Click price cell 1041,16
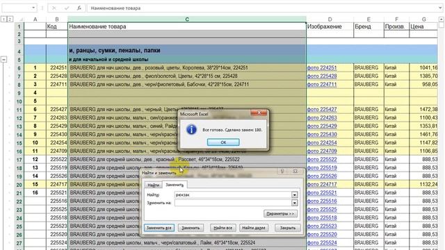Image resolution: width=445 pixels, height=250 pixels. 423,68
